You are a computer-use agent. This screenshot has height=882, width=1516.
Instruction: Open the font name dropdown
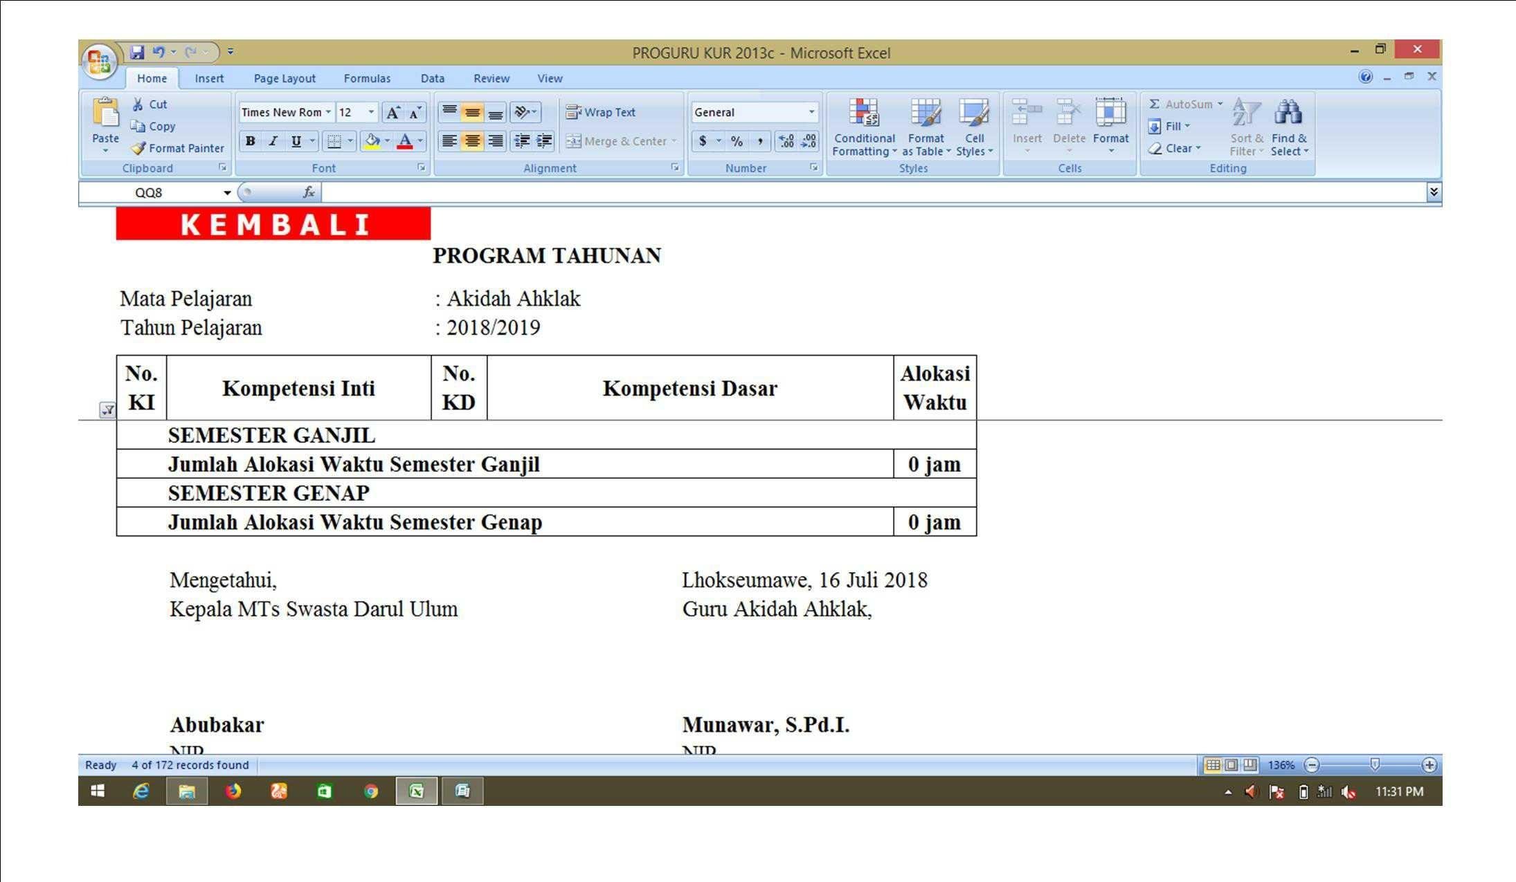328,112
